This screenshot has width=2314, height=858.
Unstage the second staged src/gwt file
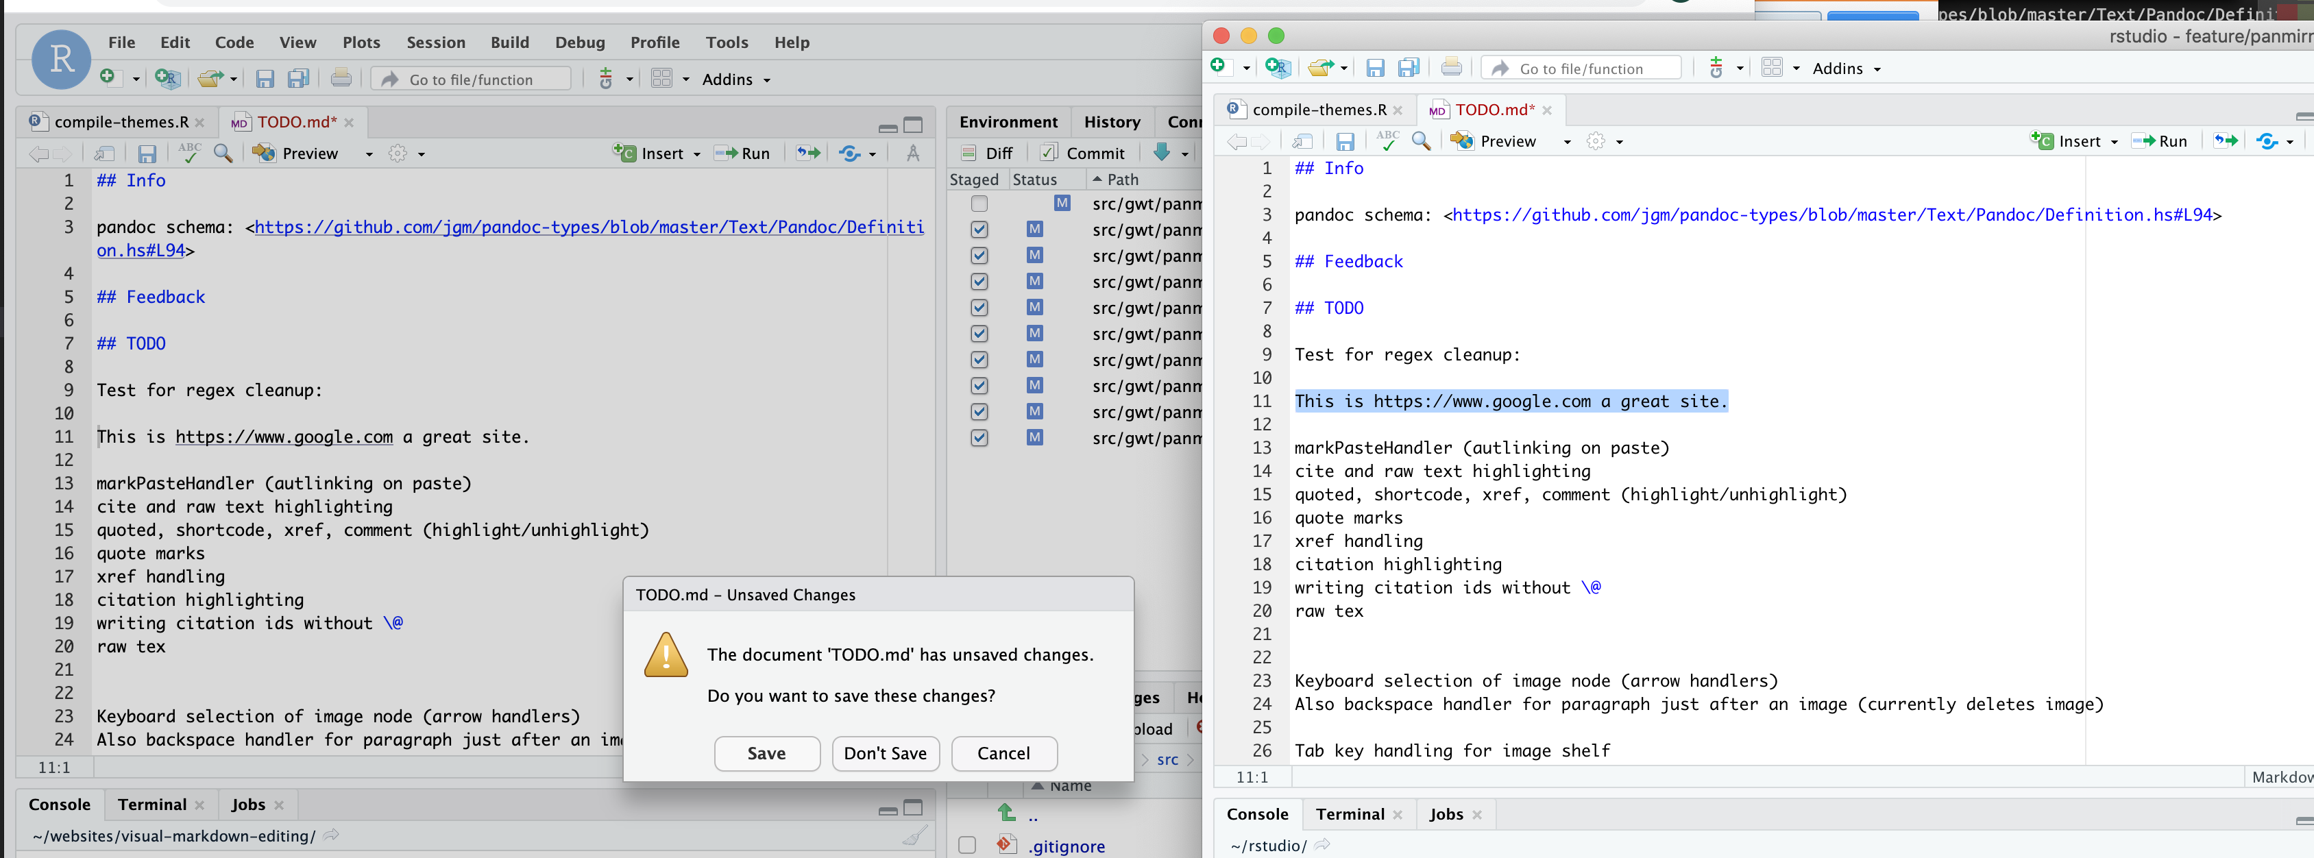tap(978, 255)
